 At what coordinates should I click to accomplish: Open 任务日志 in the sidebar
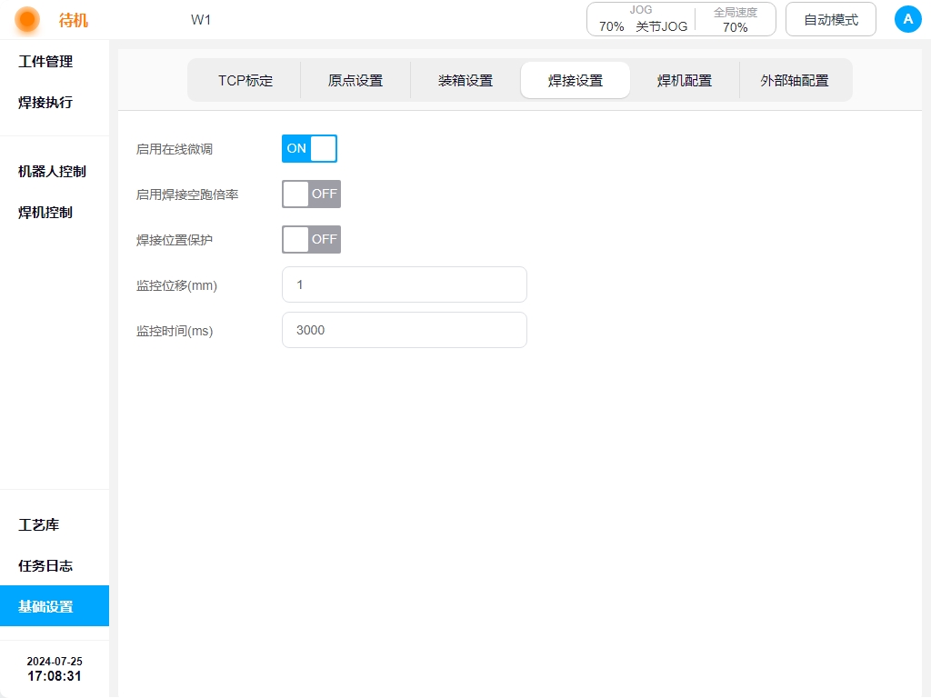point(45,565)
